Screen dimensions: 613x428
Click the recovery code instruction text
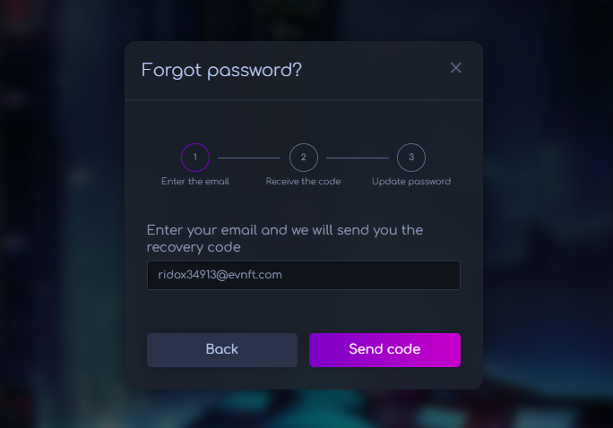pyautogui.click(x=284, y=238)
